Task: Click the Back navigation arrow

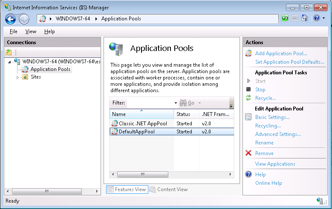Action: (10, 19)
